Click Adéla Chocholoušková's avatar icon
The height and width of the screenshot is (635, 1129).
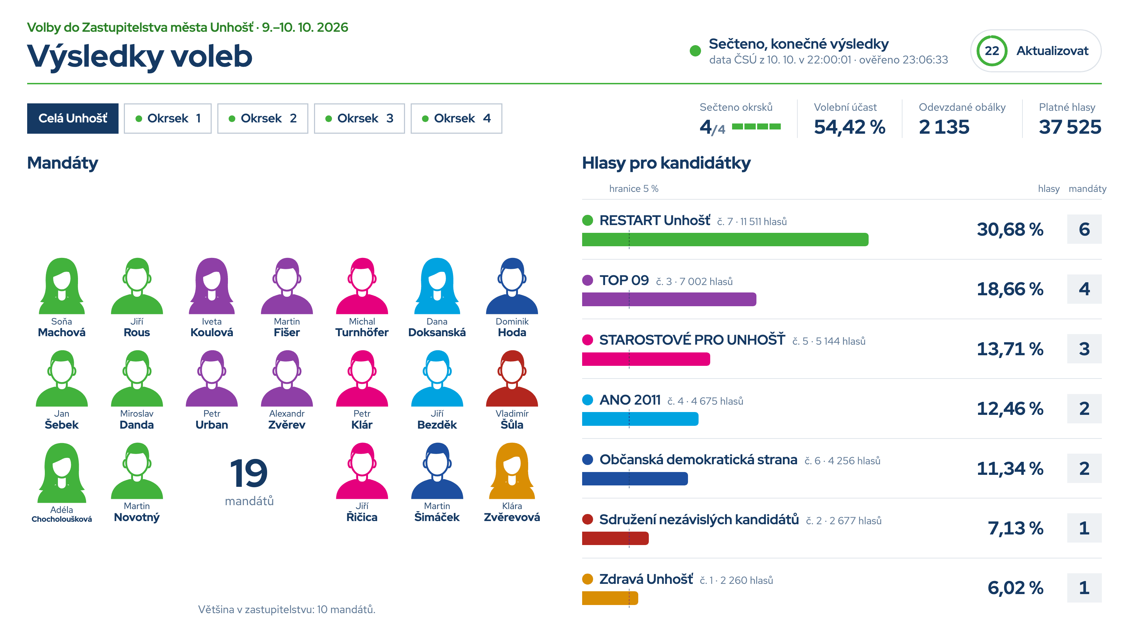click(62, 472)
